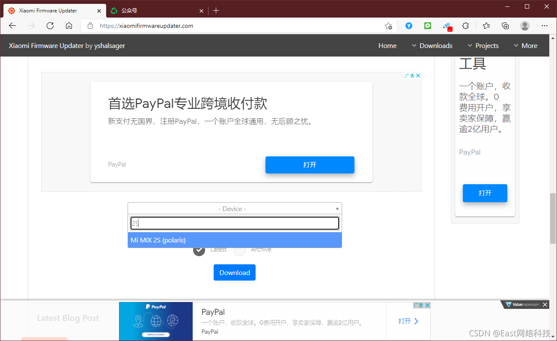Click the address bar URL

[146, 26]
